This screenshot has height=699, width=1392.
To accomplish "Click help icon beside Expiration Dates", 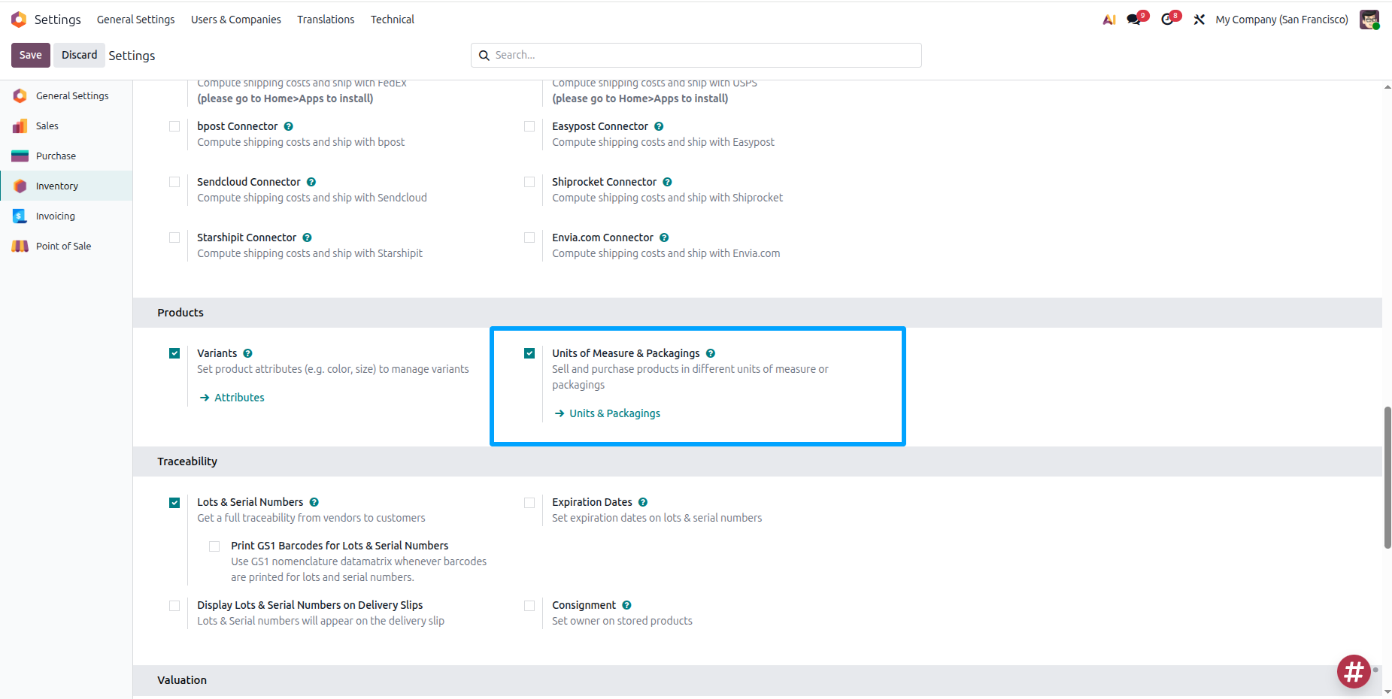I will (643, 502).
